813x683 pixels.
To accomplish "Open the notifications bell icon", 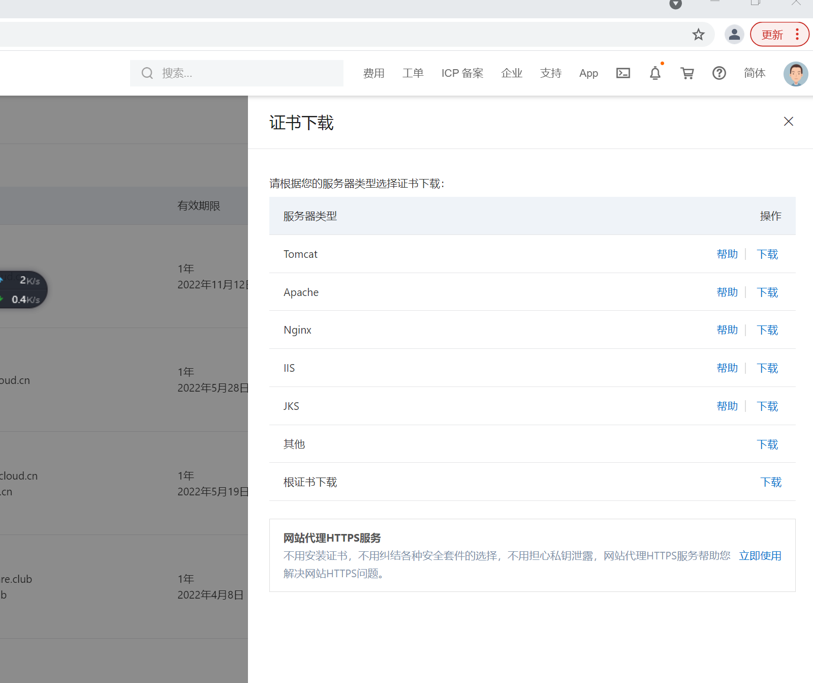I will (655, 73).
